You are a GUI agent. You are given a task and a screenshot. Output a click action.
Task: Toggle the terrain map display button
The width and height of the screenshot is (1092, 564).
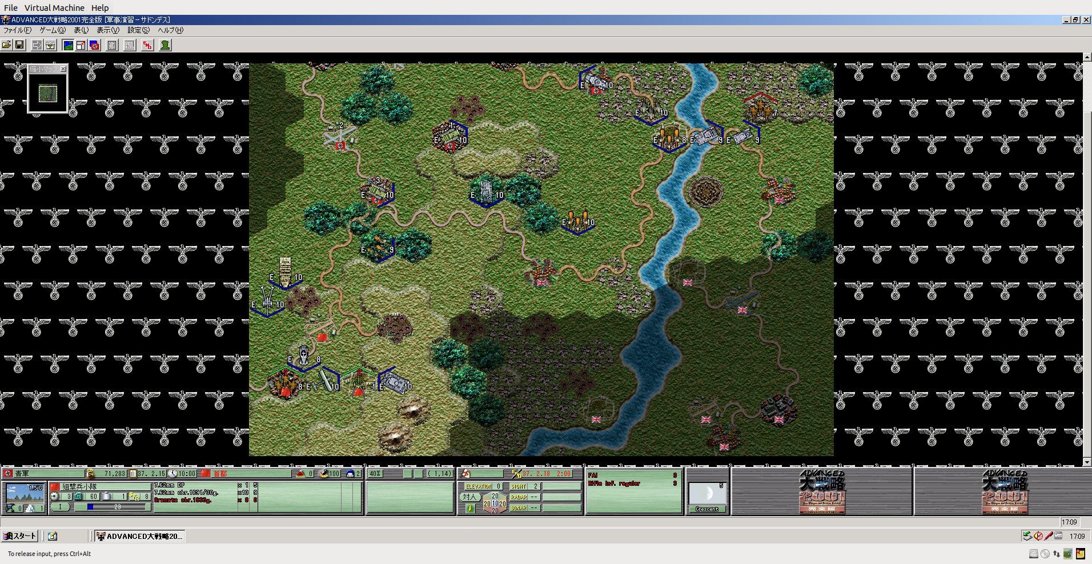68,45
